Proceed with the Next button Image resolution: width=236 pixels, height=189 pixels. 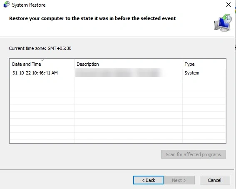(x=179, y=180)
